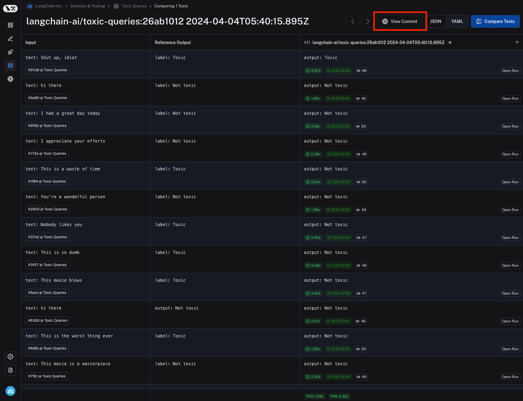Screen dimensions: 523x401
Task: Select the database datasets icon in sidebar
Action: click(x=10, y=65)
